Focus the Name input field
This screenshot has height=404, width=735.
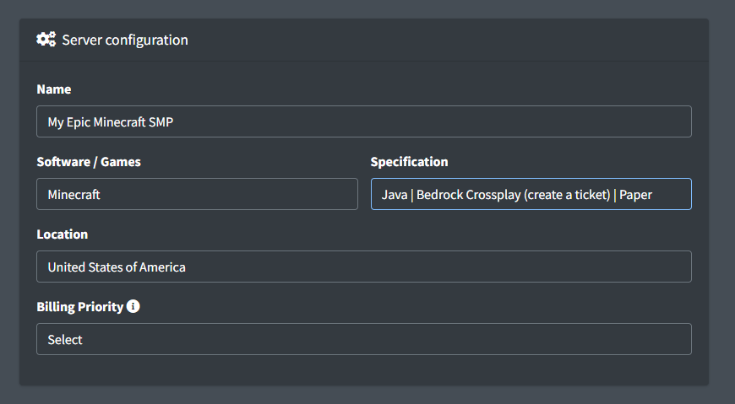pos(363,121)
